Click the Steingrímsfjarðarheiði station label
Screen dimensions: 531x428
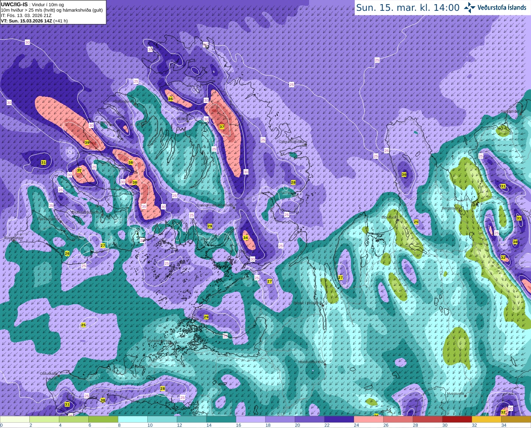point(215,205)
